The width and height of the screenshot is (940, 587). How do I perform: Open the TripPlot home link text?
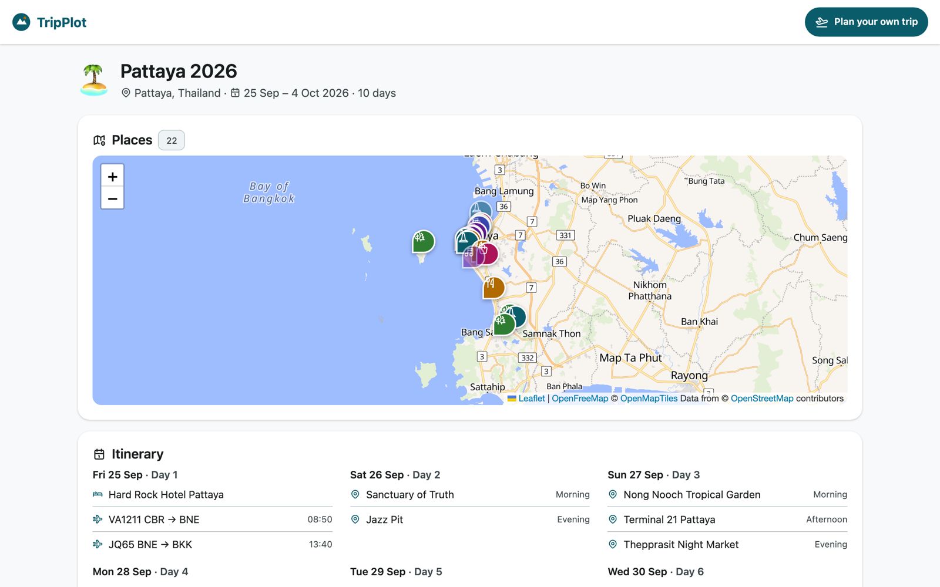click(61, 22)
